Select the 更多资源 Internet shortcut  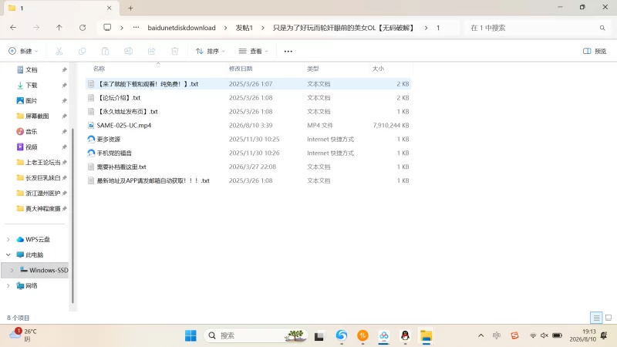[248, 140]
